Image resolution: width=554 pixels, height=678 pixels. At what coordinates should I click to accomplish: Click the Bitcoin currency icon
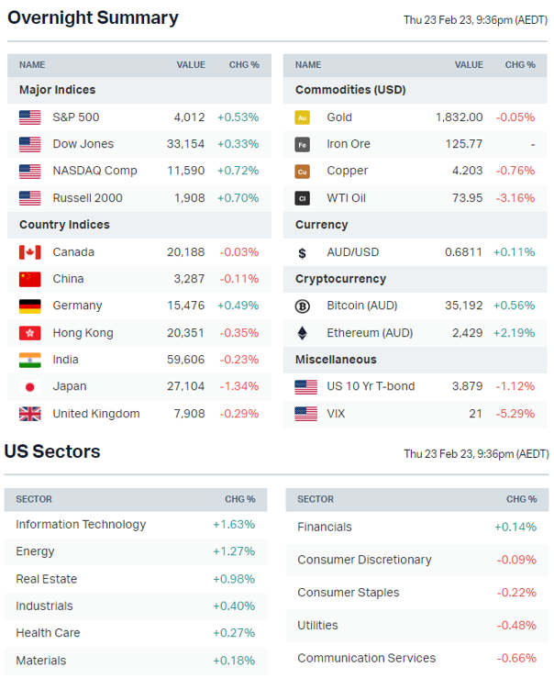(303, 306)
